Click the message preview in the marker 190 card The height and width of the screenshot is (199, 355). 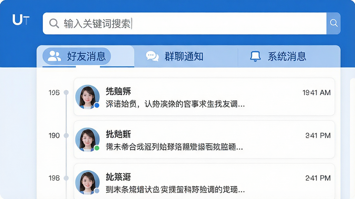[174, 147]
